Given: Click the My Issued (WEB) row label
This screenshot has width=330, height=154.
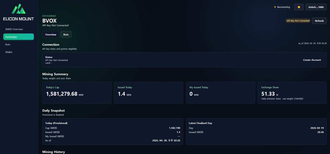Looking at the screenshot, I should pyautogui.click(x=55, y=136).
